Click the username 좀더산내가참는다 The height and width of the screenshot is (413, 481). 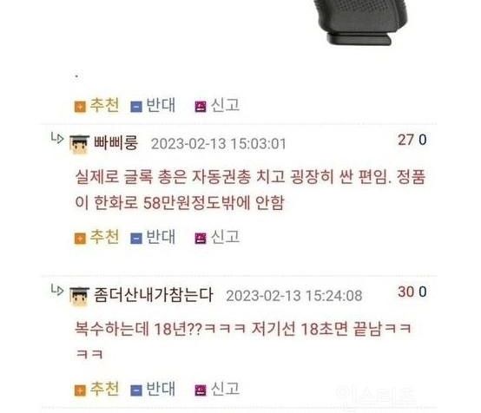click(x=153, y=295)
